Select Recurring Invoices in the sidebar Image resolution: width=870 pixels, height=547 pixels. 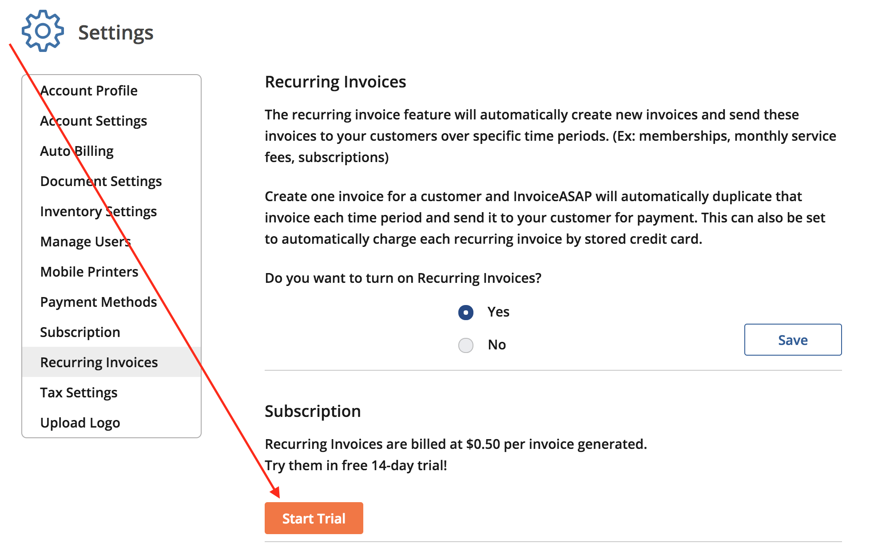tap(99, 362)
